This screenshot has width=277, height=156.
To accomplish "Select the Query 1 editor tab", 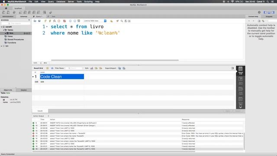I will tap(39, 16).
